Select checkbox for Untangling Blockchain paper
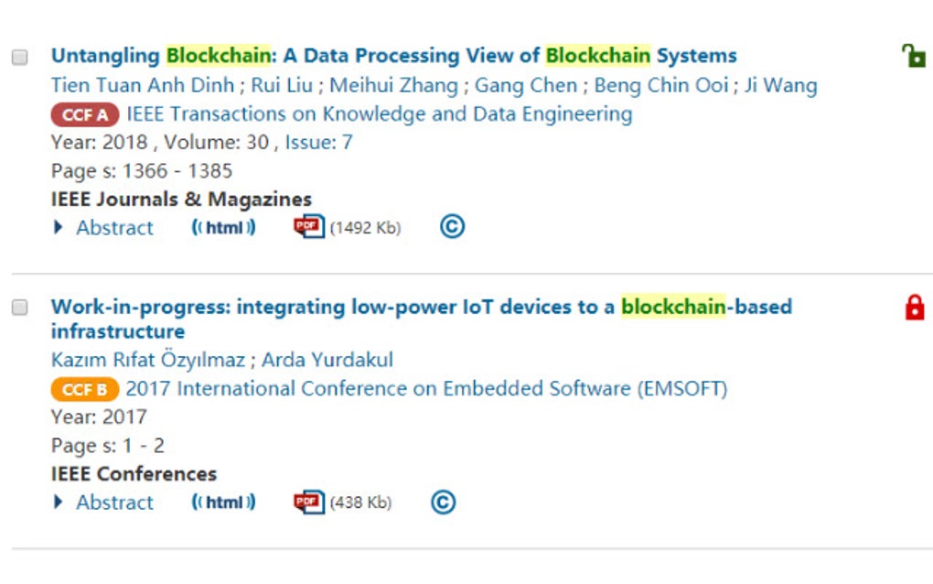The width and height of the screenshot is (933, 584). point(19,57)
